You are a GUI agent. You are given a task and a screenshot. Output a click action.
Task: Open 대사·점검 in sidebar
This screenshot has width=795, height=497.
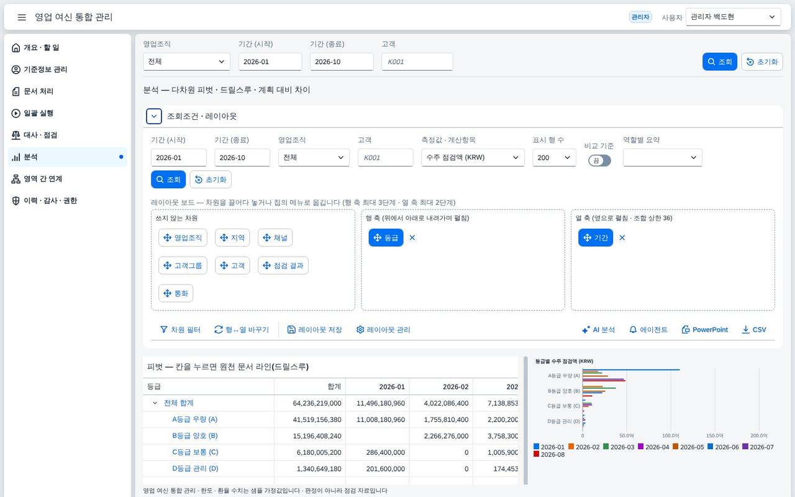point(68,135)
